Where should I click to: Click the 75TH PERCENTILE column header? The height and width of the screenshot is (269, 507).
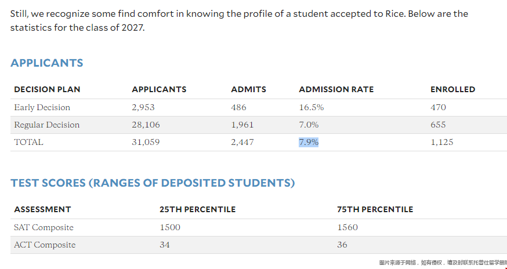(x=375, y=209)
